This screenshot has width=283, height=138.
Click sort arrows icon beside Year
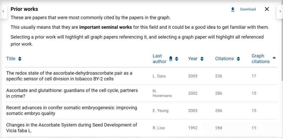tap(202, 59)
